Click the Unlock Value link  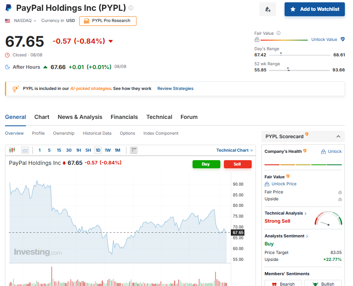point(324,39)
